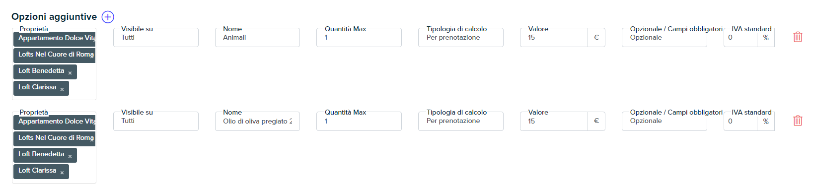Add a new additional option with plus icon

108,17
